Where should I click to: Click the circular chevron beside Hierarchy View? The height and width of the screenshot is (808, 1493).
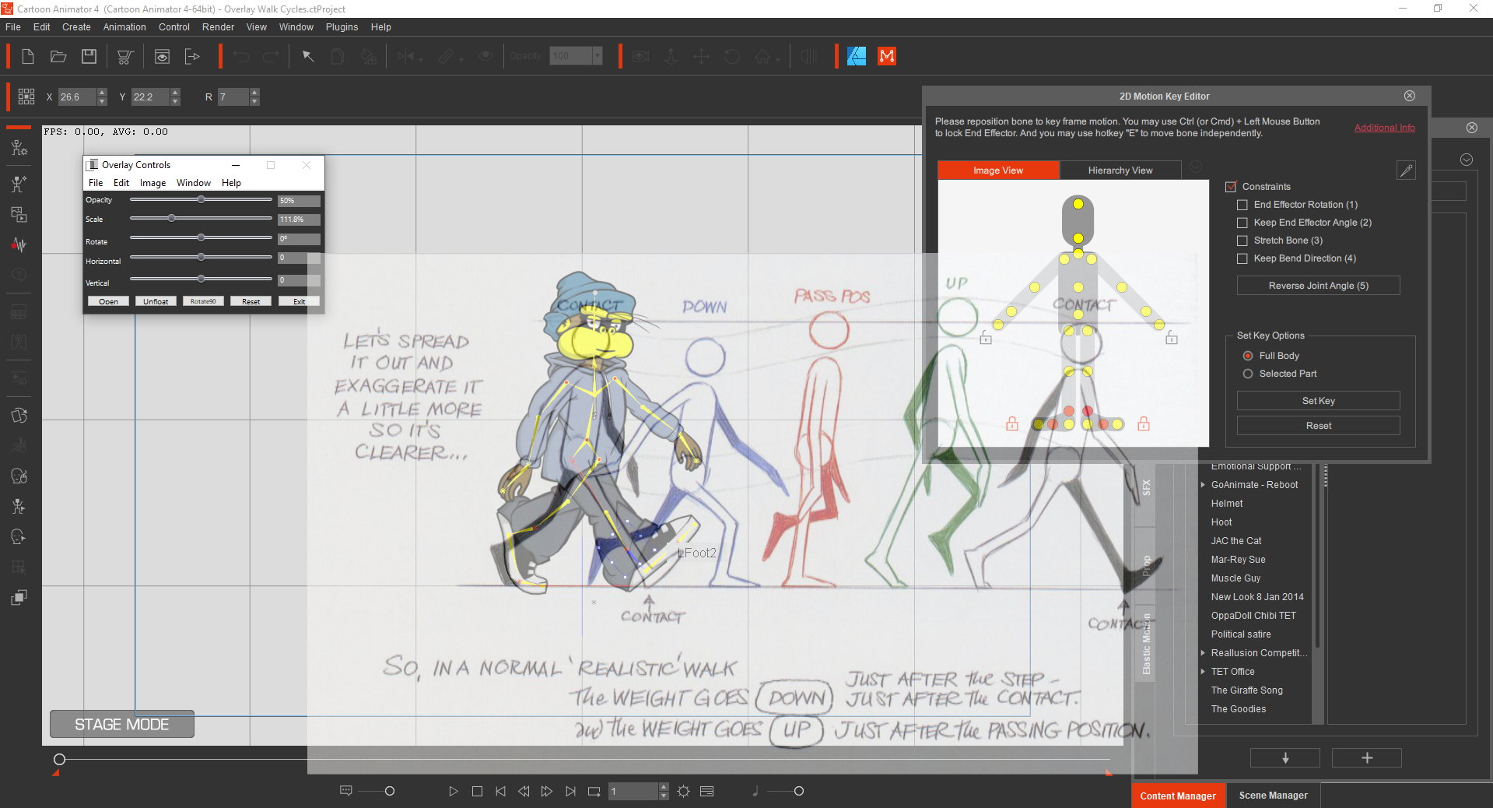tap(1196, 167)
